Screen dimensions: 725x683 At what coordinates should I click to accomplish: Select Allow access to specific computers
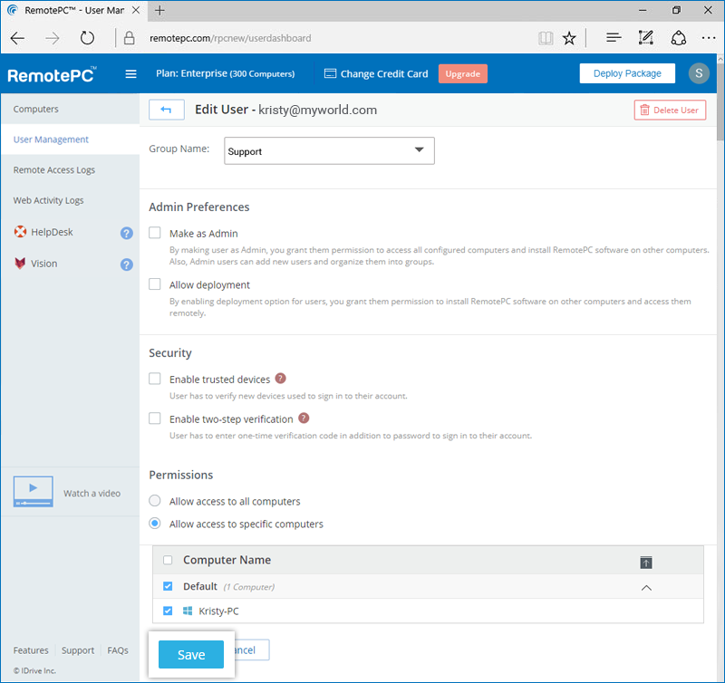click(x=154, y=523)
